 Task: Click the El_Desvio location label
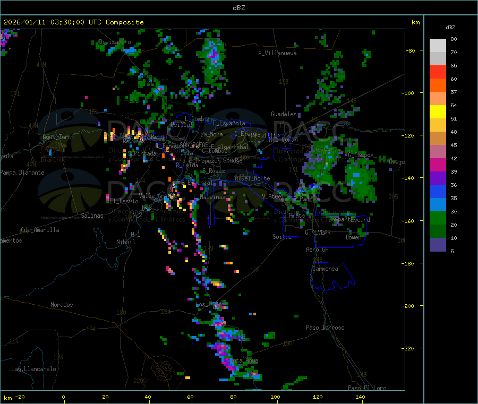[x=124, y=201]
